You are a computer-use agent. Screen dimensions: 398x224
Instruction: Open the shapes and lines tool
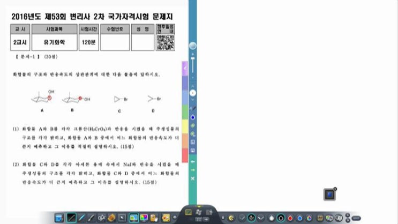pos(102,218)
